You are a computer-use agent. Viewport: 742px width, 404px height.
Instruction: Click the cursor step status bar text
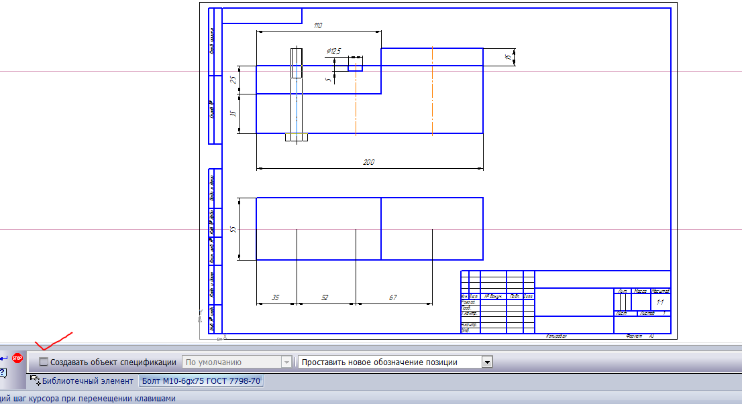pos(88,399)
